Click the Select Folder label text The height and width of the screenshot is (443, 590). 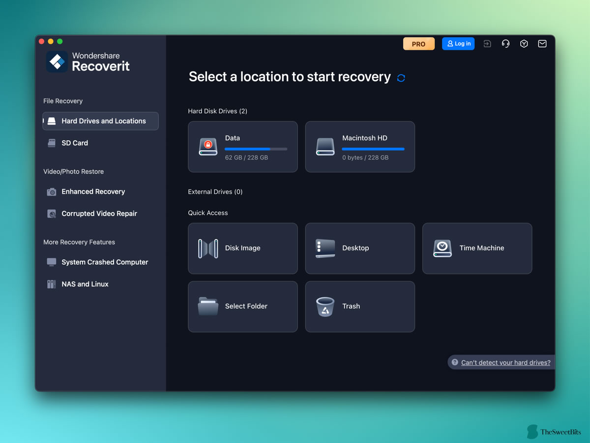click(x=246, y=306)
